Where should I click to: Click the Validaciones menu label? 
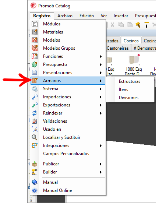point(55,121)
